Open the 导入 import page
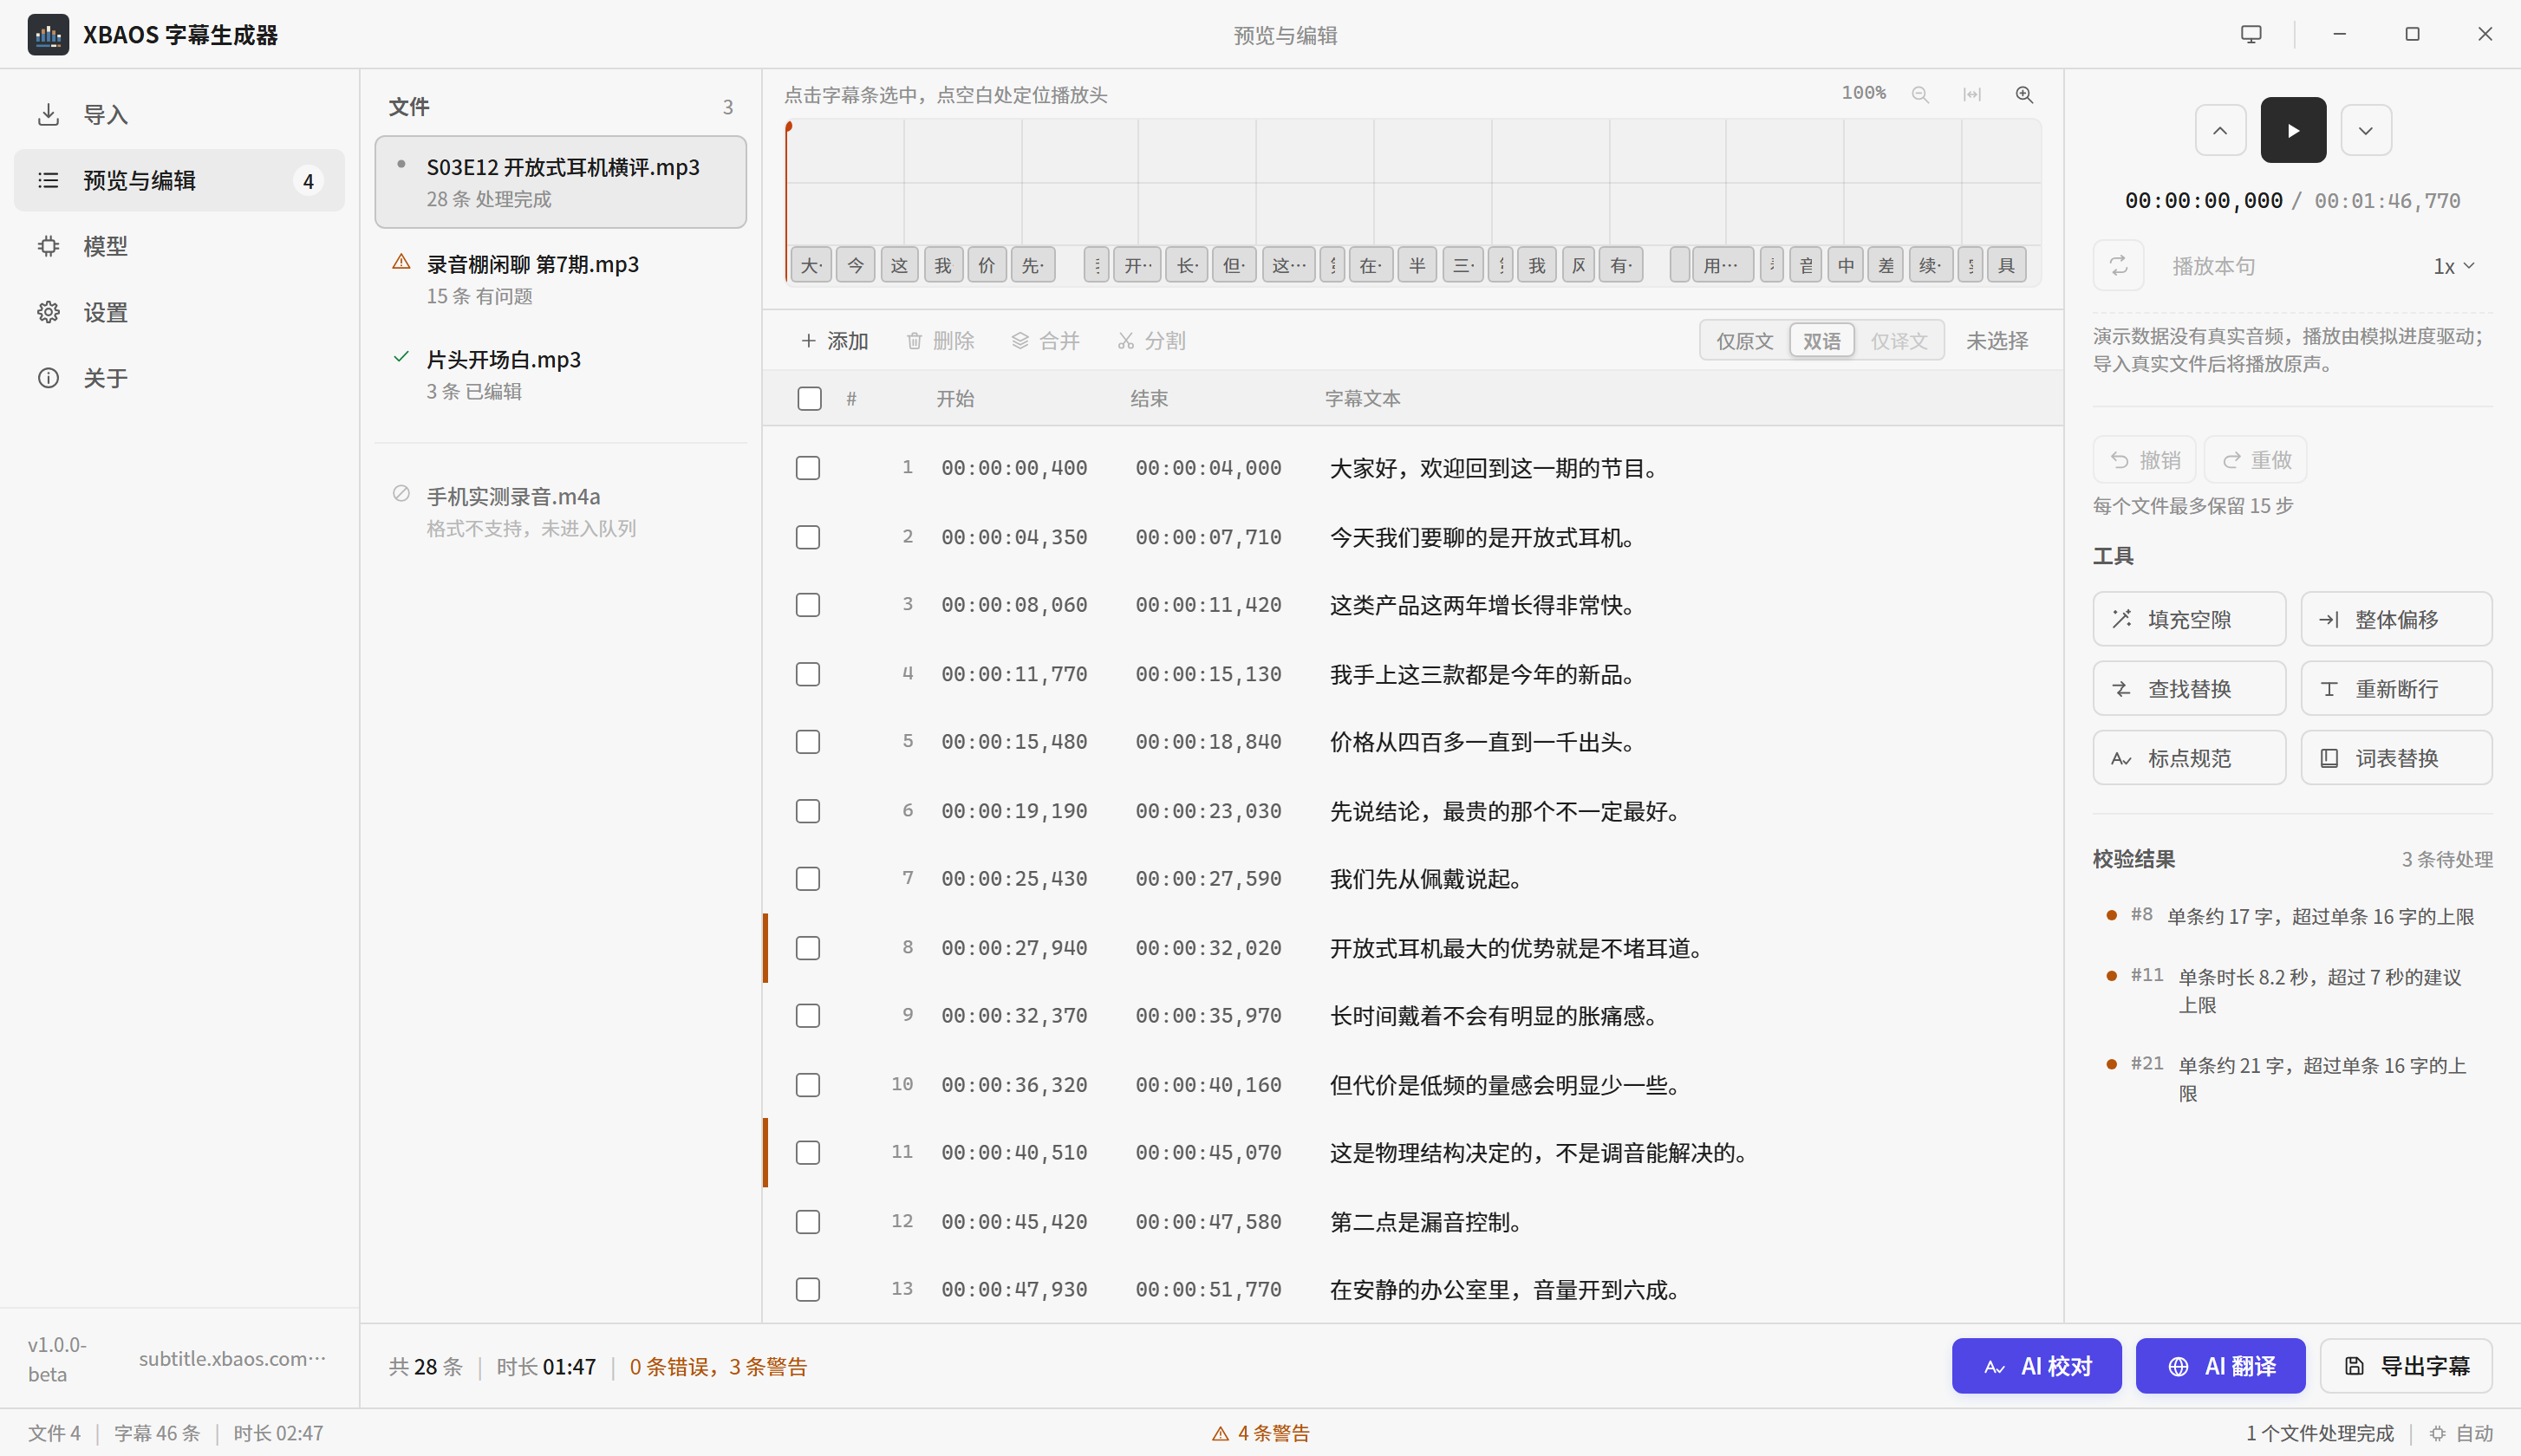 point(179,114)
